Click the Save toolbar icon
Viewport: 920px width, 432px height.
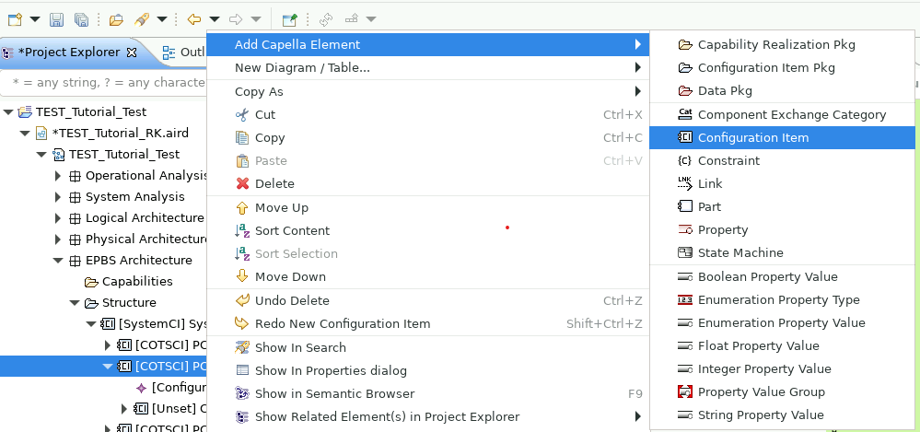point(56,19)
